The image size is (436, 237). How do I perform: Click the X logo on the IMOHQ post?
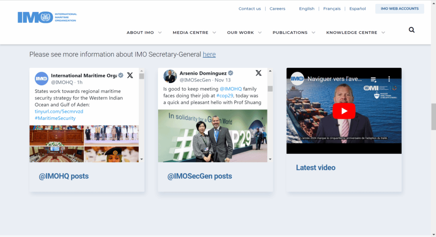(130, 75)
